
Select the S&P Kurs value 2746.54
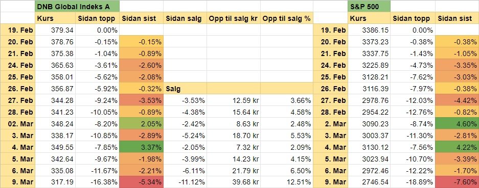tap(369, 182)
